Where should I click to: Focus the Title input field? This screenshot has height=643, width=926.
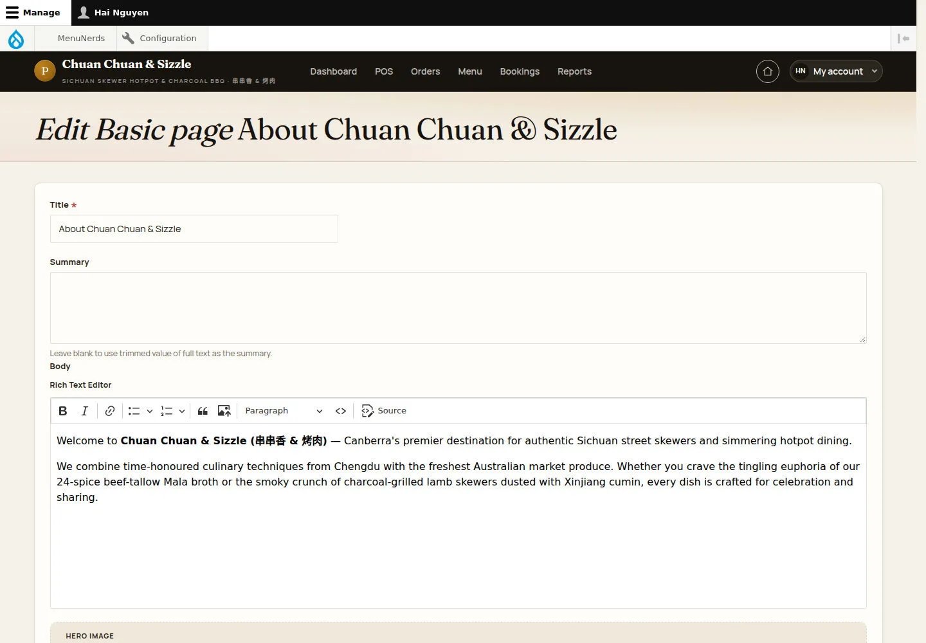194,229
